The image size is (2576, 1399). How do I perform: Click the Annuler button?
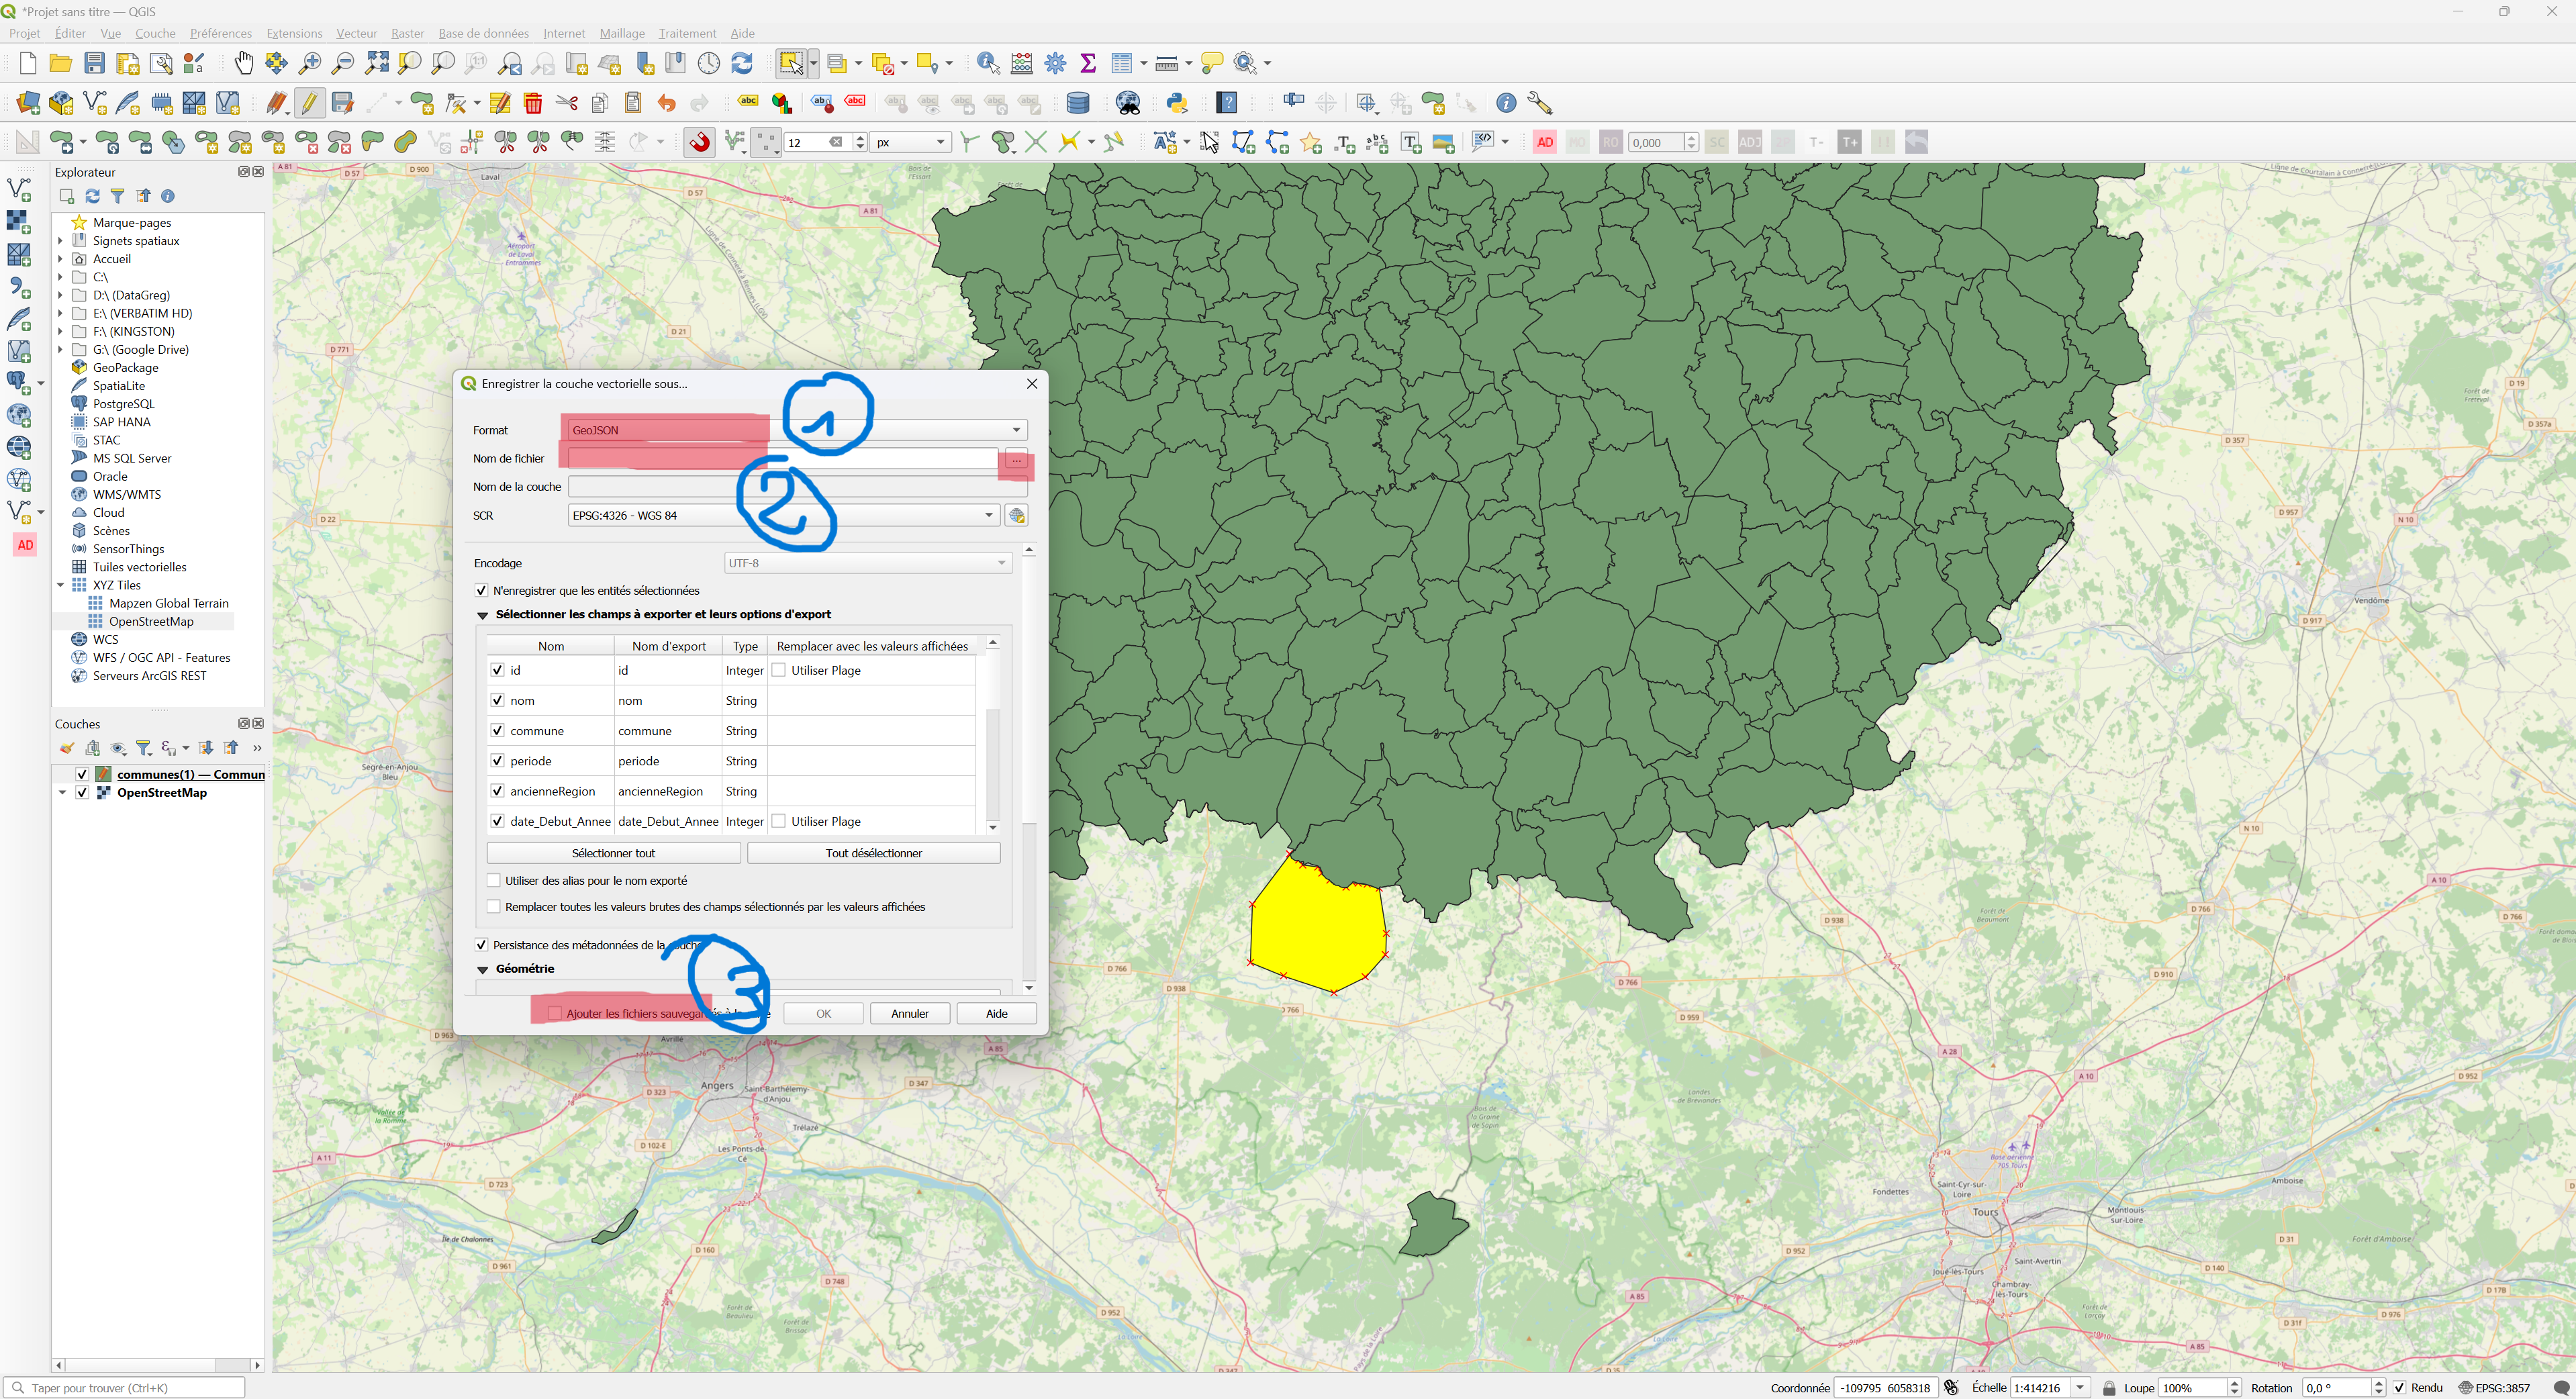[909, 1014]
